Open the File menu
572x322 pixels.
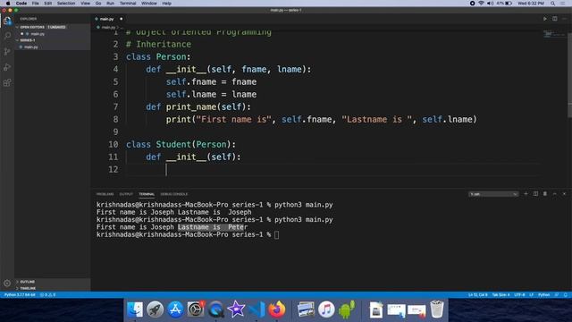(x=35, y=4)
